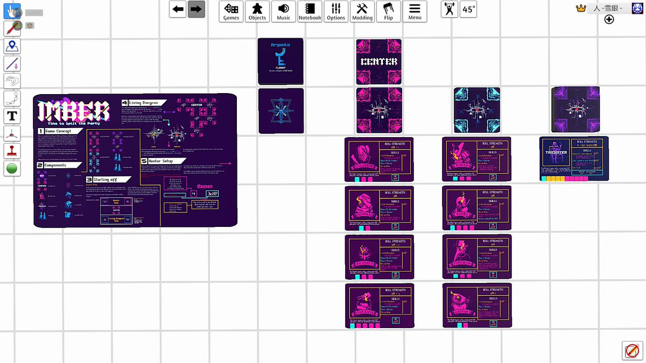The height and width of the screenshot is (363, 646).
Task: Select the Corsair hunter card
Action: tap(379, 306)
